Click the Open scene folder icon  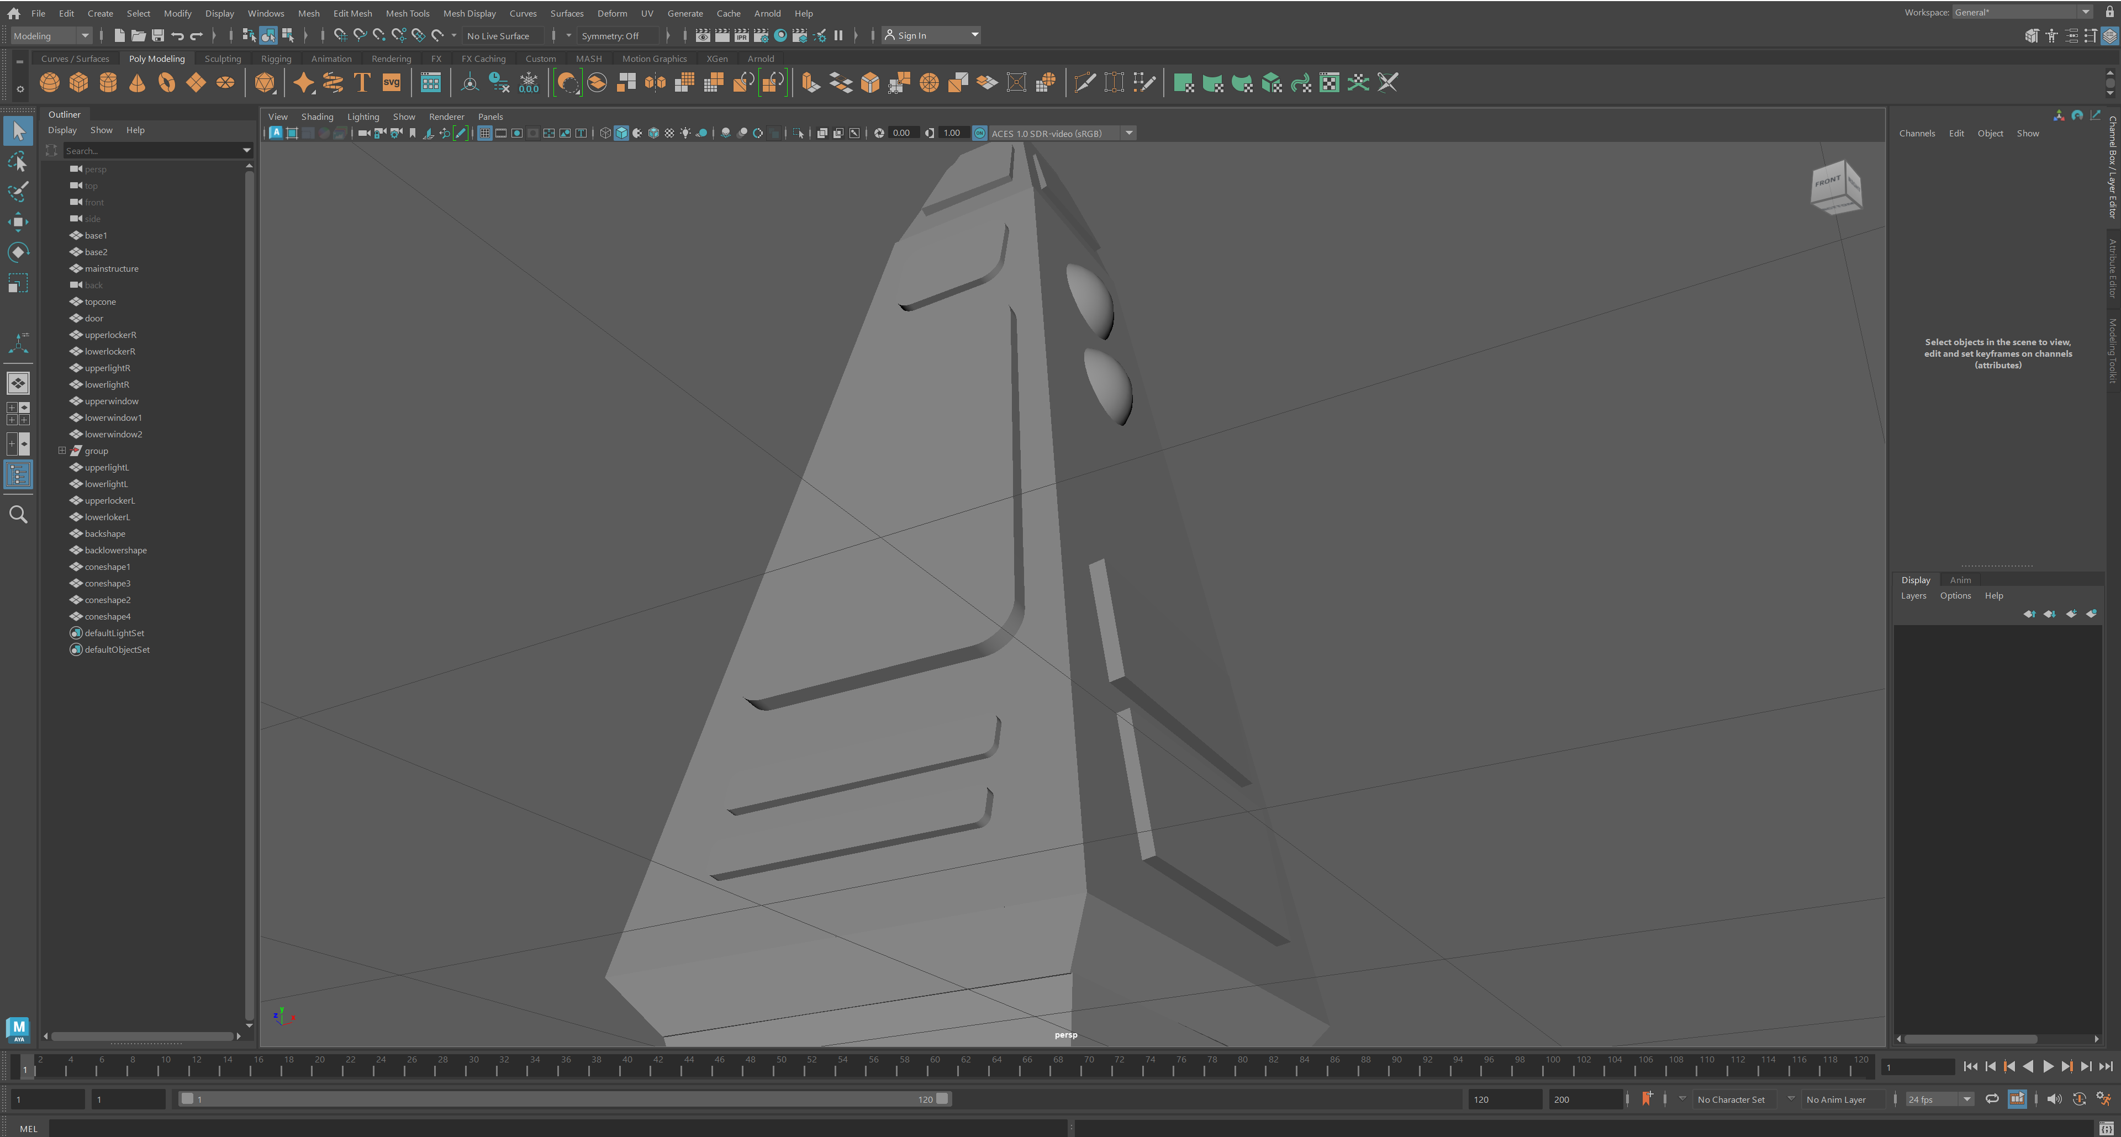point(138,35)
